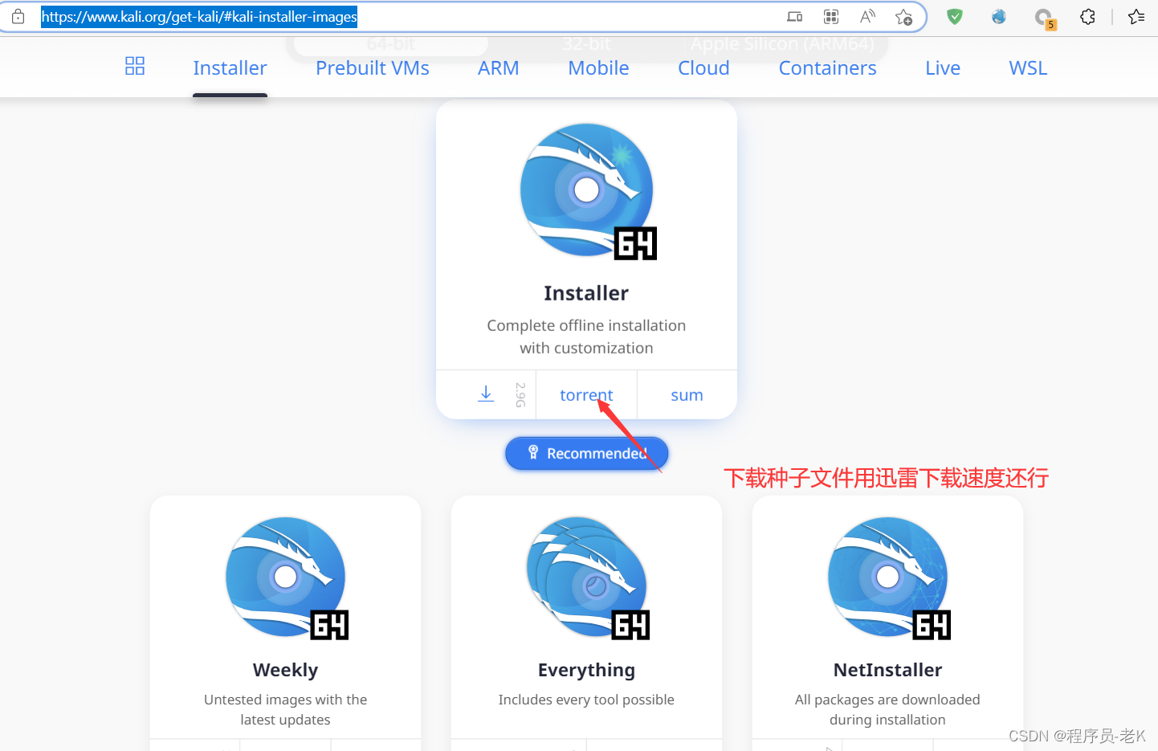Click 'Includes every tool possible' text
The image size is (1158, 751).
(x=586, y=700)
